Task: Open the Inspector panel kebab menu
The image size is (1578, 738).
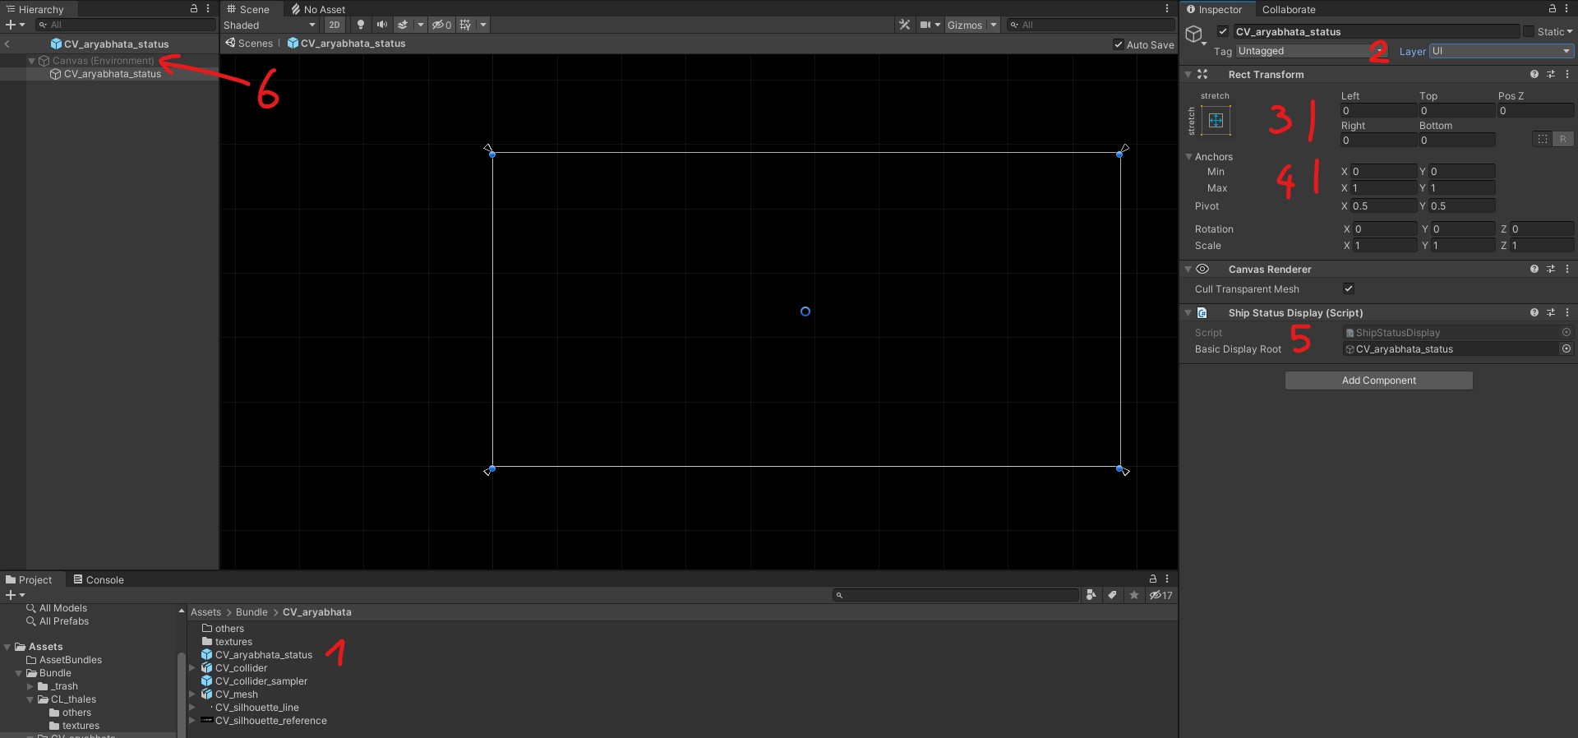Action: (x=1566, y=9)
